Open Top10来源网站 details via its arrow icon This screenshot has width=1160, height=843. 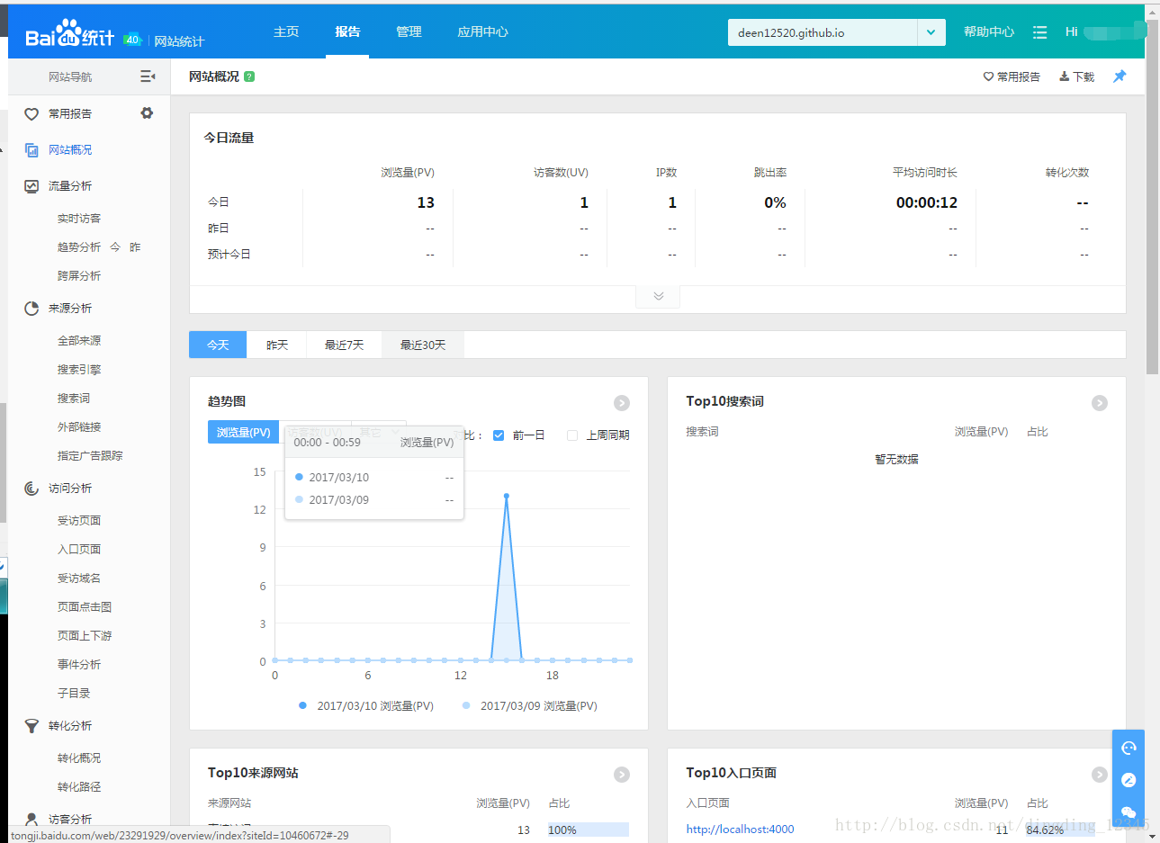(622, 775)
